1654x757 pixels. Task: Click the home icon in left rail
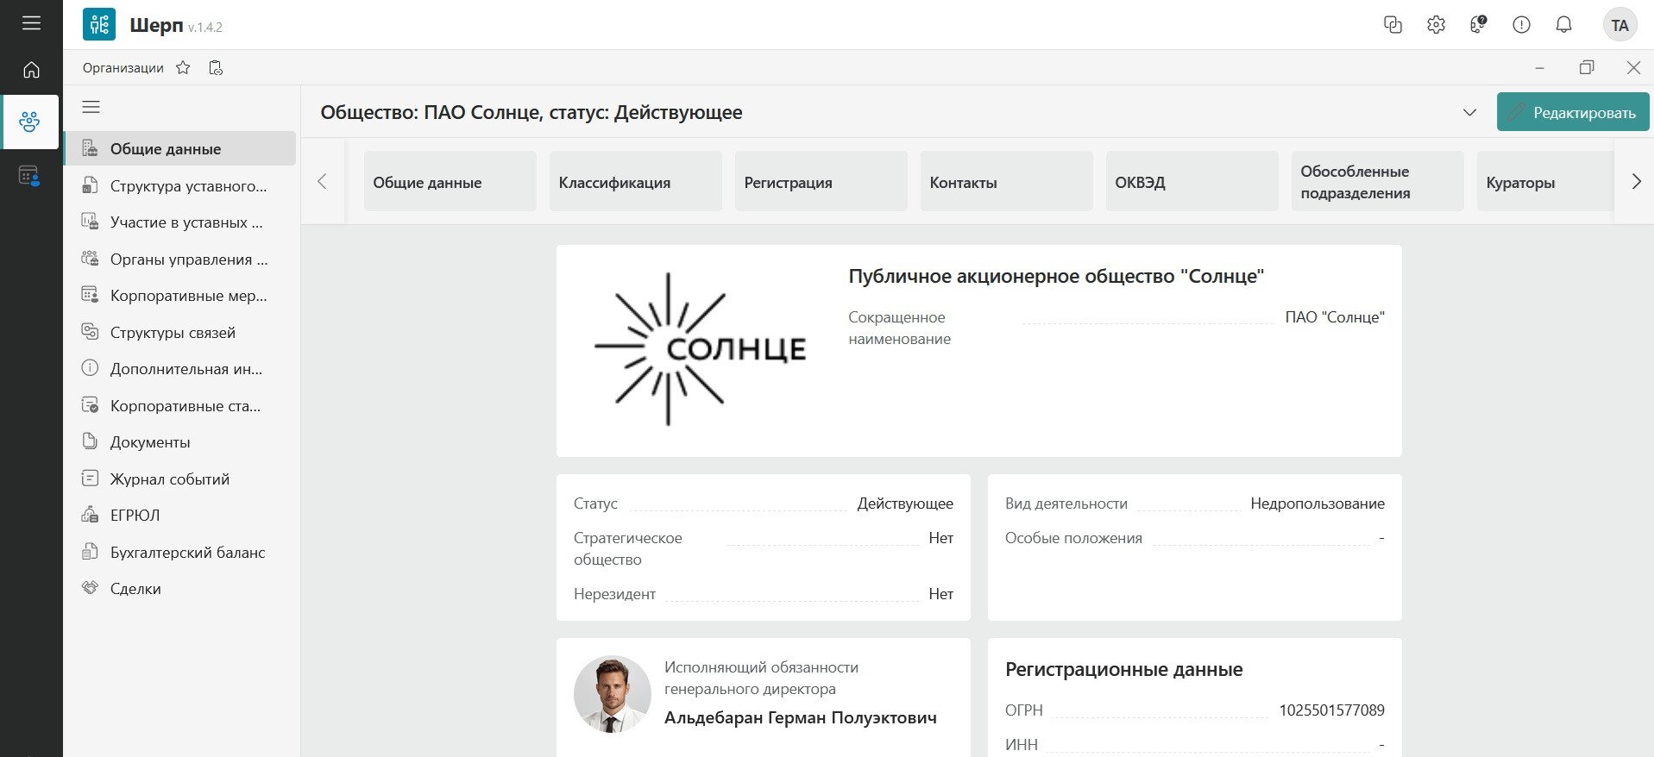click(31, 70)
